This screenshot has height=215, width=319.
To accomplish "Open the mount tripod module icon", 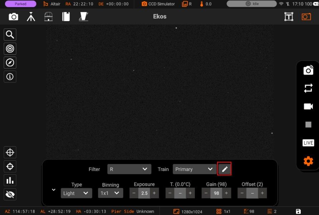I will pyautogui.click(x=31, y=17).
